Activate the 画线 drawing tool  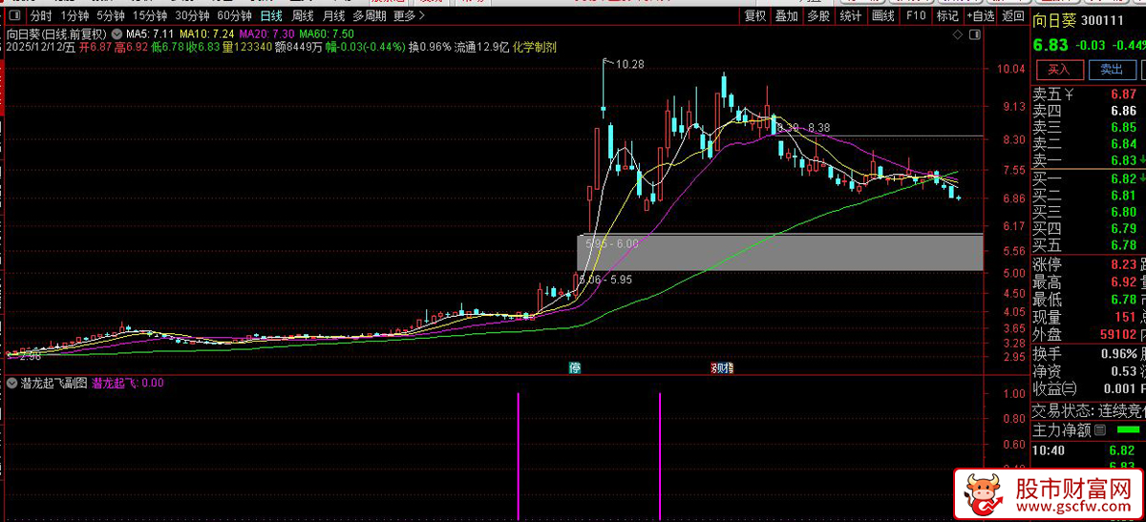pyautogui.click(x=883, y=15)
